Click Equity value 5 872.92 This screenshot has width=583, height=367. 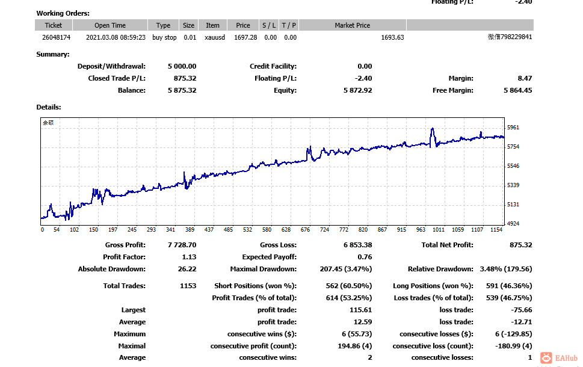tap(358, 90)
